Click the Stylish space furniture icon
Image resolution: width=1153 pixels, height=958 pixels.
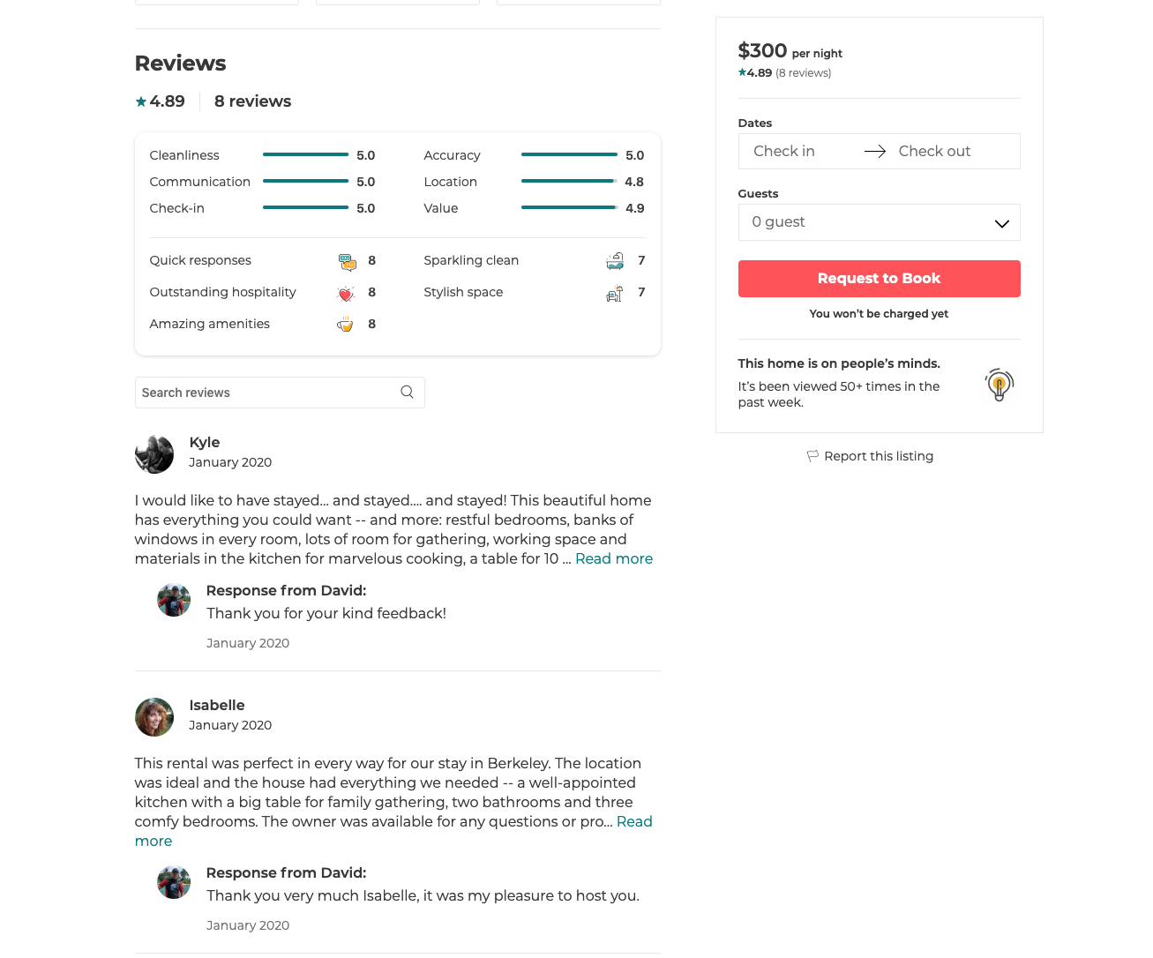tap(615, 293)
